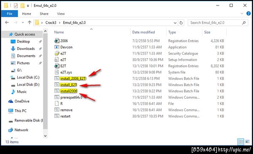The height and width of the screenshot is (154, 253).
Task: Select the G:\ drive in sidebar
Action: [19, 70]
